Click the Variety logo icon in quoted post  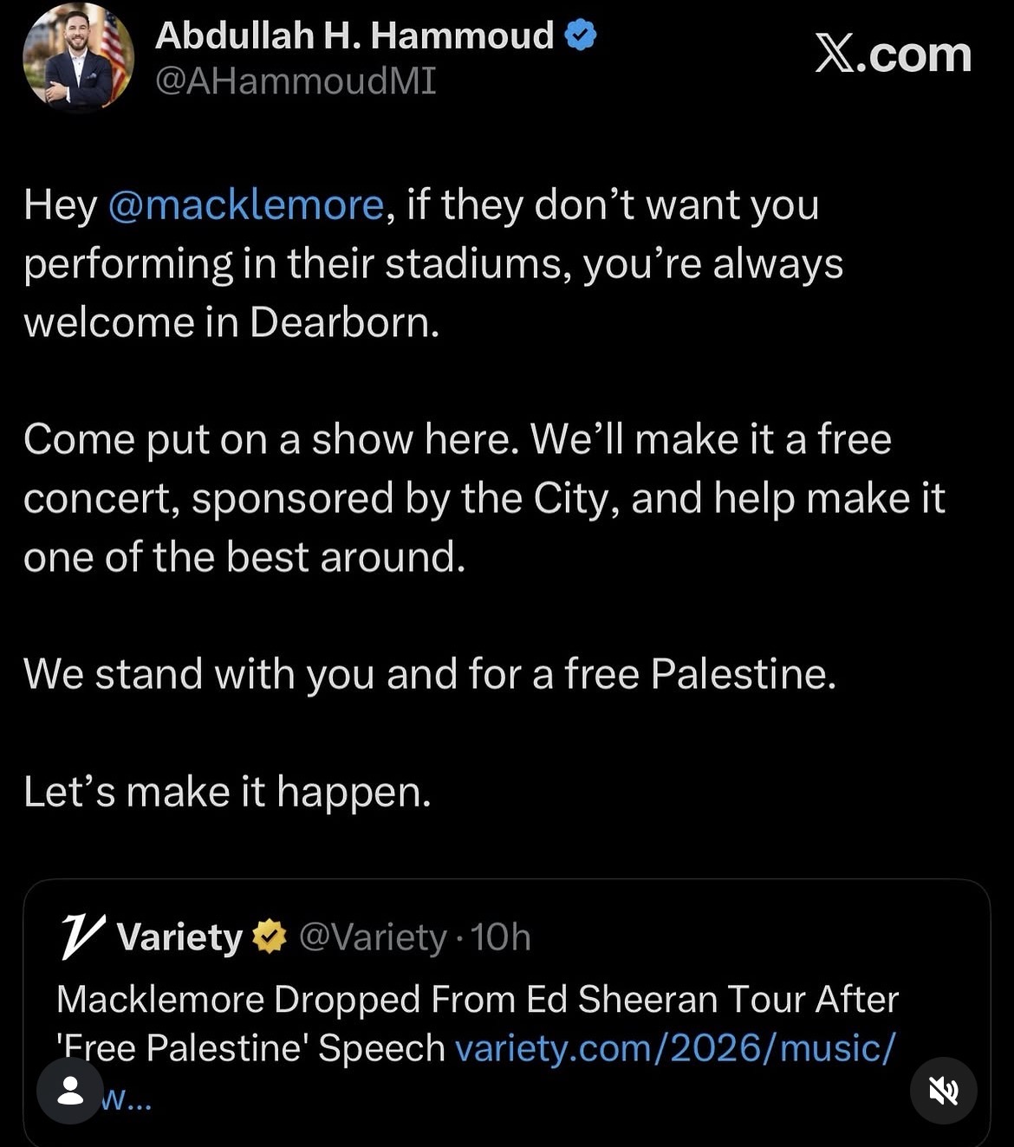tap(83, 936)
